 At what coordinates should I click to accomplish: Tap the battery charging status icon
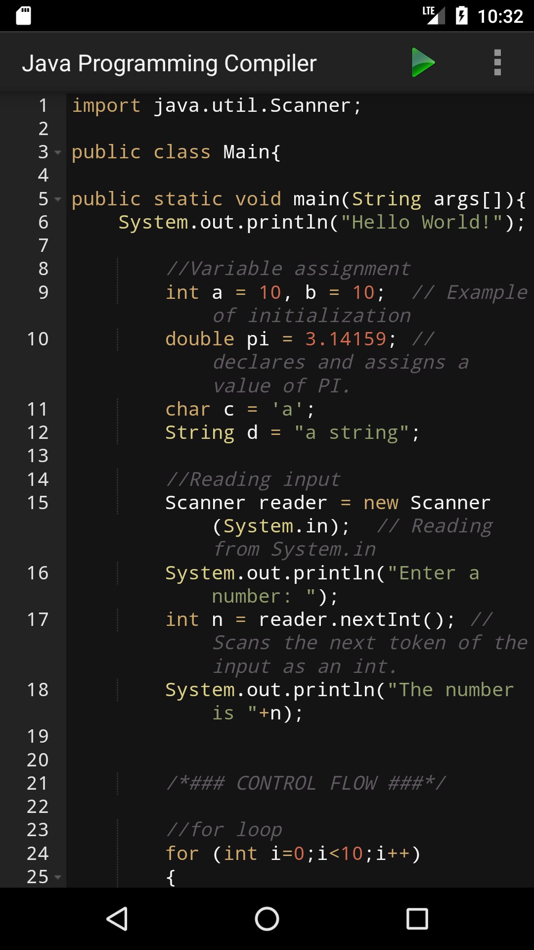point(461,16)
